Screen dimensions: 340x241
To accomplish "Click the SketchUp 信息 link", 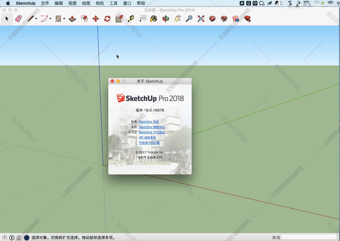I will 149,122.
